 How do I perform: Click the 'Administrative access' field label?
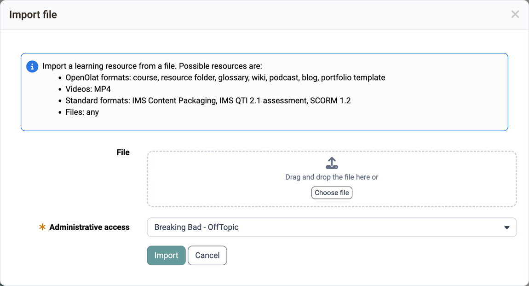tap(89, 227)
